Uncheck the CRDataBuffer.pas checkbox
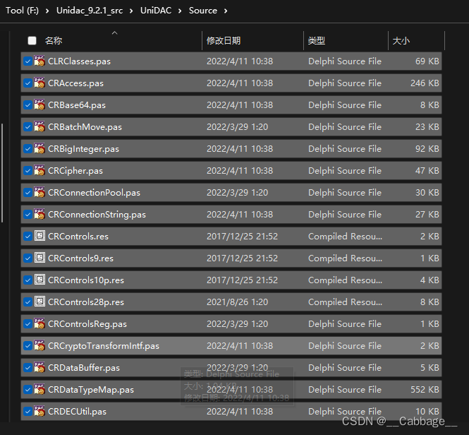This screenshot has width=469, height=435. click(28, 368)
